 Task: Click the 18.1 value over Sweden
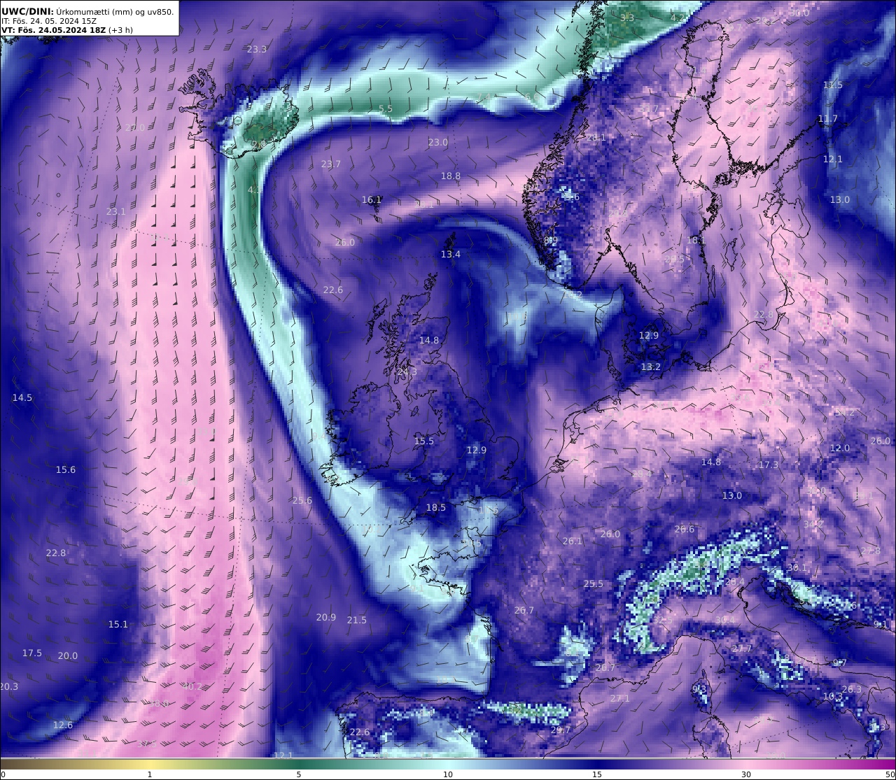click(695, 240)
